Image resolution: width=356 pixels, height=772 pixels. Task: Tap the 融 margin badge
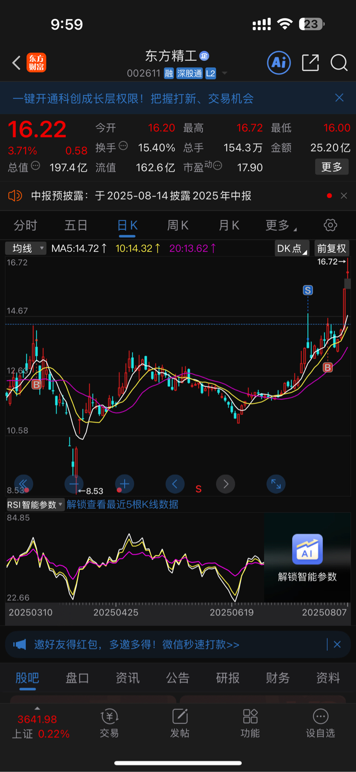169,73
